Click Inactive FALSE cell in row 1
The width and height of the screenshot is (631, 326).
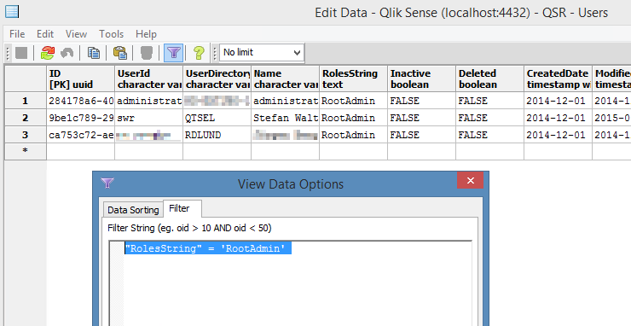(x=422, y=101)
